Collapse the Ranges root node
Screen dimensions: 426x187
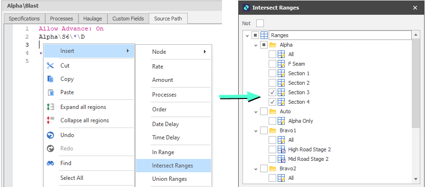(x=247, y=36)
